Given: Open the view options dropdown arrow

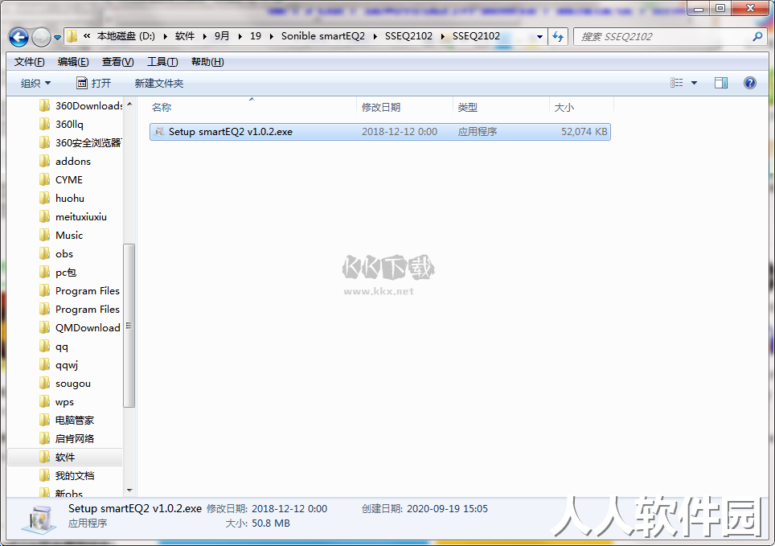Looking at the screenshot, I should click(694, 83).
